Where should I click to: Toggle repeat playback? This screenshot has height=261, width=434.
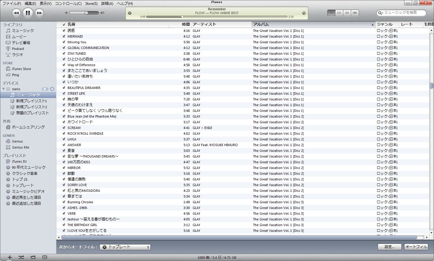[33, 257]
